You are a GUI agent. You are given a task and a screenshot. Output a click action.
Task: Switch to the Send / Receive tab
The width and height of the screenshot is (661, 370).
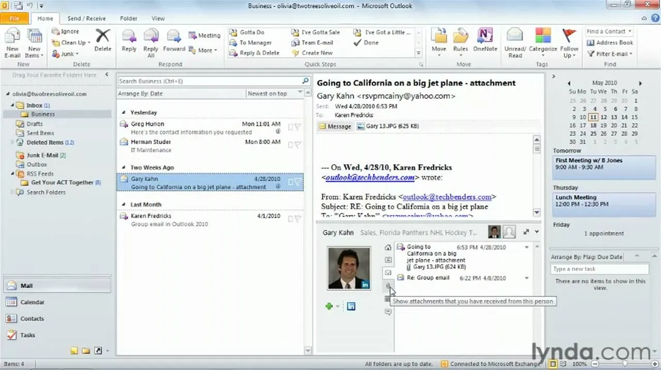click(x=86, y=19)
